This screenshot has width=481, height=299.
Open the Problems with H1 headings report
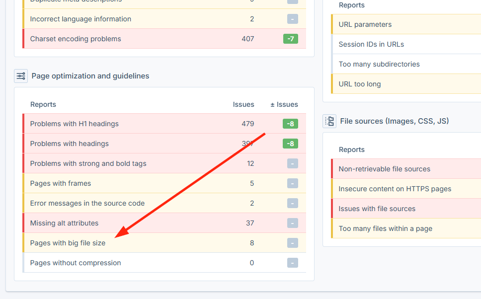pyautogui.click(x=75, y=123)
